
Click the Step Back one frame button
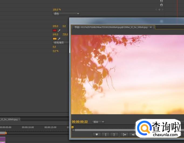(x=132, y=134)
